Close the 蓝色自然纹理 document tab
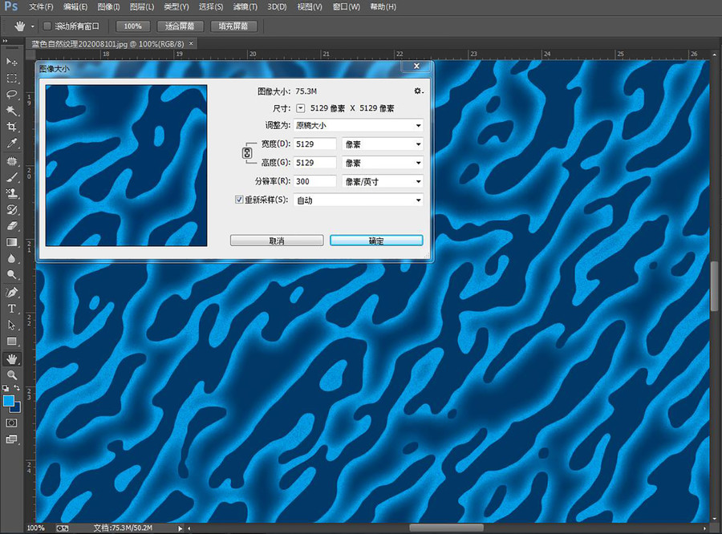 point(191,43)
